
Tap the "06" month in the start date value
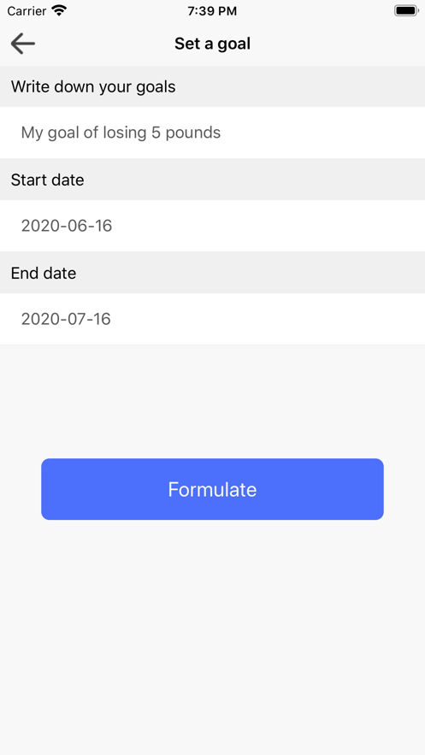[x=71, y=226]
